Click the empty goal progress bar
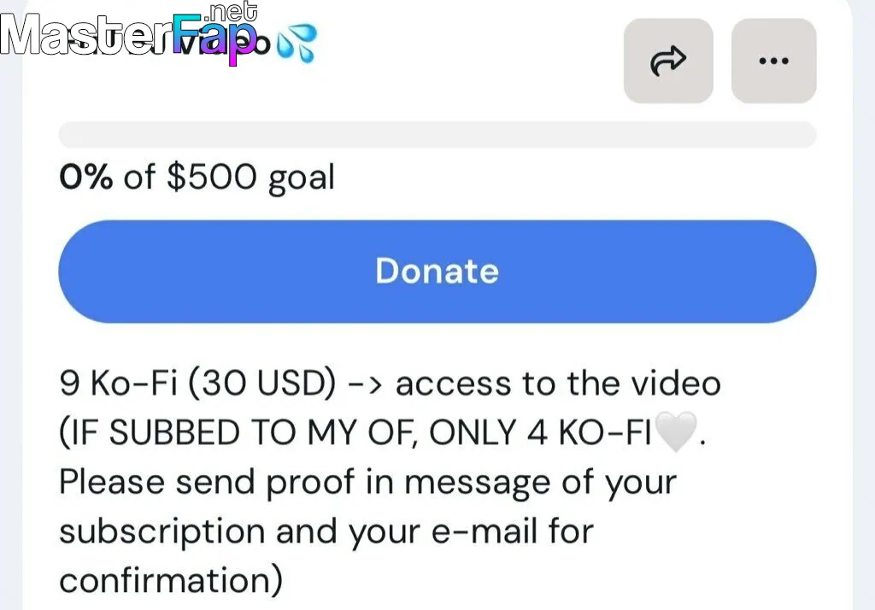The height and width of the screenshot is (610, 875). click(437, 134)
